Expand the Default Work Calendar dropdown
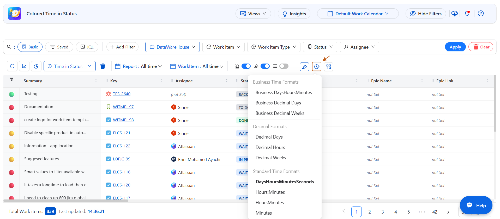This screenshot has height=219, width=500. click(358, 14)
